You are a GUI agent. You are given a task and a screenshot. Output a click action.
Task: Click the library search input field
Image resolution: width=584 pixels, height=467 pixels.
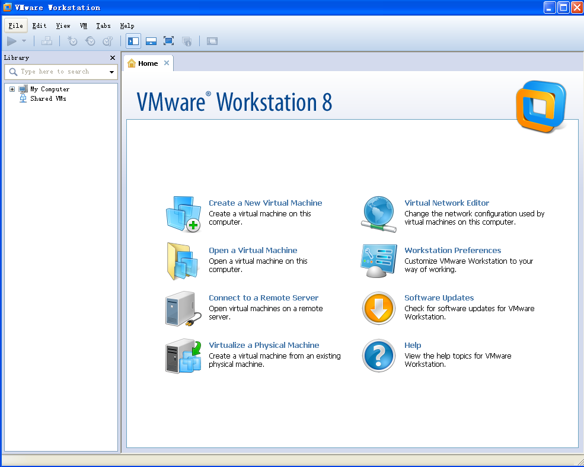tap(61, 72)
